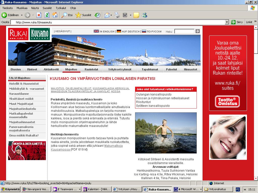The height and width of the screenshot is (193, 258).
Task: Go to the home page icon
Action: [x=55, y=15]
